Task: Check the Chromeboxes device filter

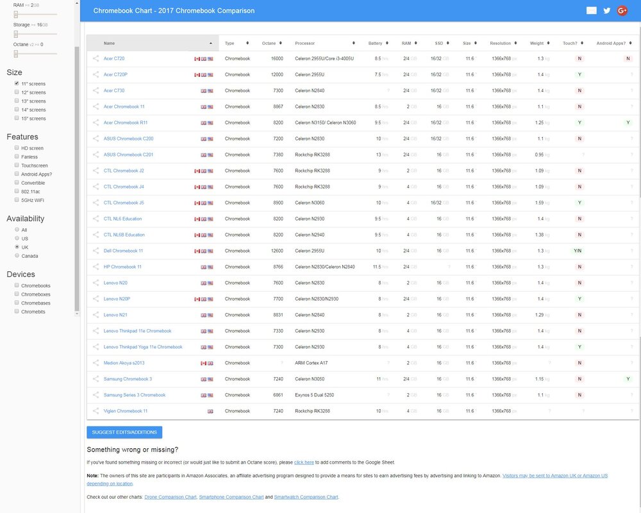Action: point(17,294)
